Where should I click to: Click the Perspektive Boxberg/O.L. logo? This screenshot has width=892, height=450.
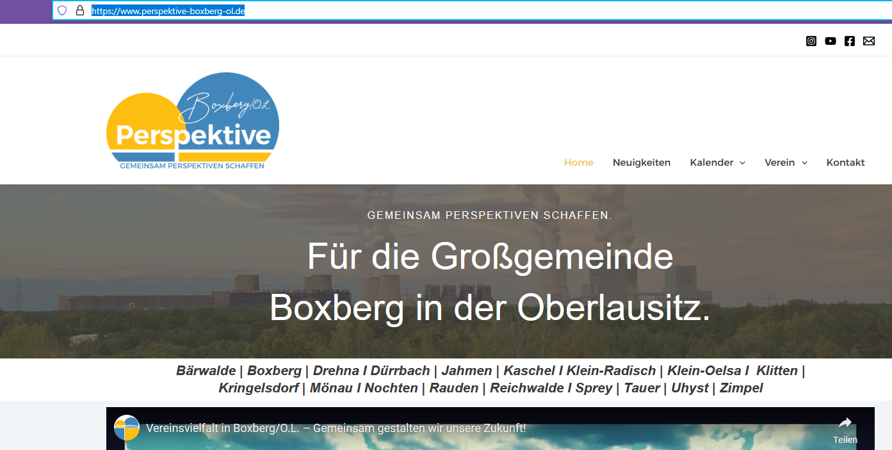(x=193, y=122)
